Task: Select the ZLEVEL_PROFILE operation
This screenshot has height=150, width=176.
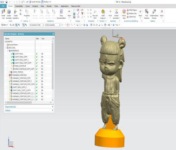Action: [18, 72]
